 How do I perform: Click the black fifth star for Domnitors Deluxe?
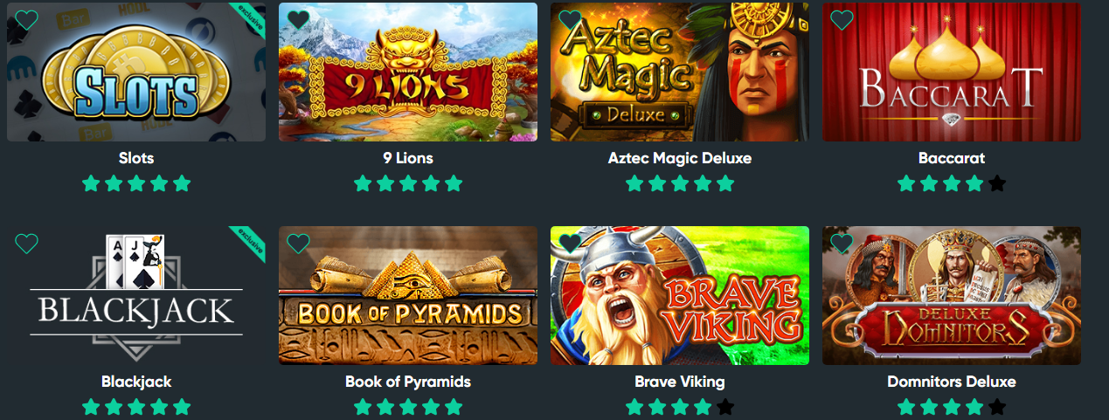point(997,407)
